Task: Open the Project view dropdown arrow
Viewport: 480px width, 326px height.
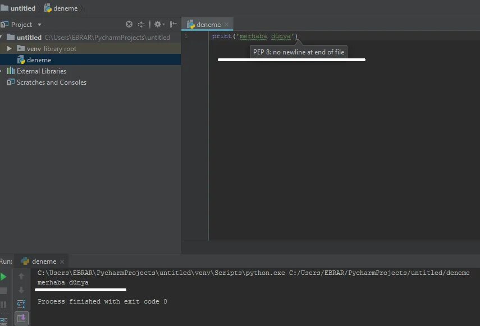Action: click(39, 25)
